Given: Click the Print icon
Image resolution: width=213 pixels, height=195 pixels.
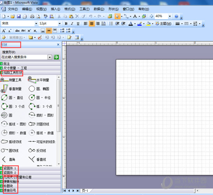Looking at the screenshot, I should pos(32,16).
